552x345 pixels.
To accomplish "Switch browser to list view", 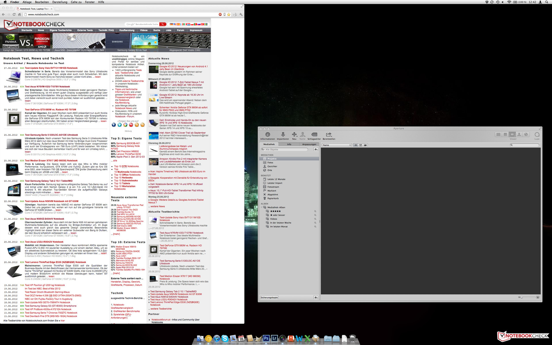I will (361, 145).
